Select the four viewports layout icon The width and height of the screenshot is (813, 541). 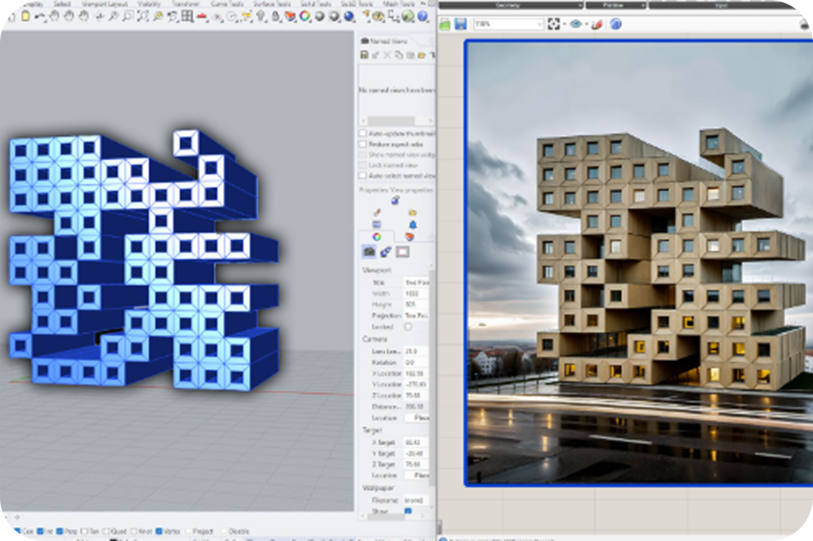pos(187,17)
